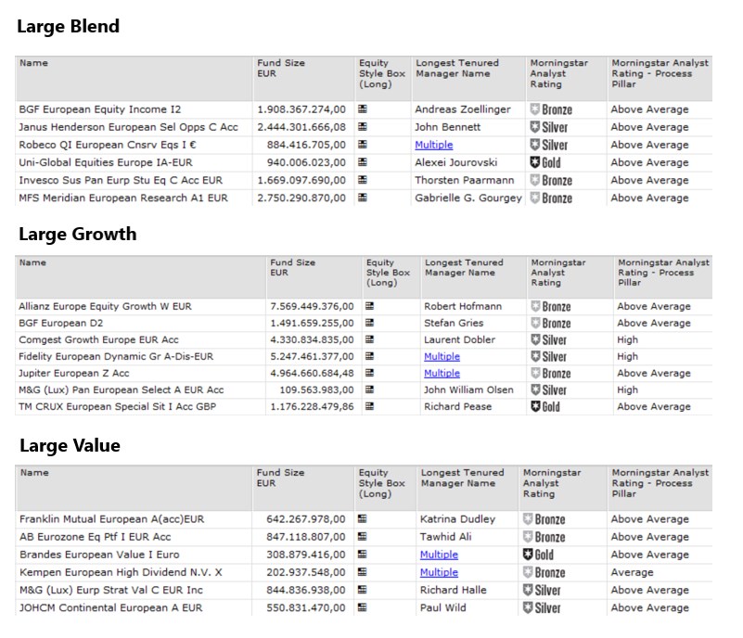Open Multiple managers link for Robeco QI European
Viewport: 743px width, 638px height.
point(434,145)
